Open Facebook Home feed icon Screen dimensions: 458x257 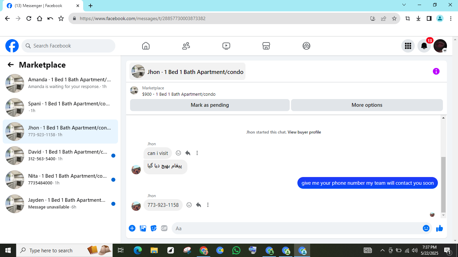tap(146, 46)
